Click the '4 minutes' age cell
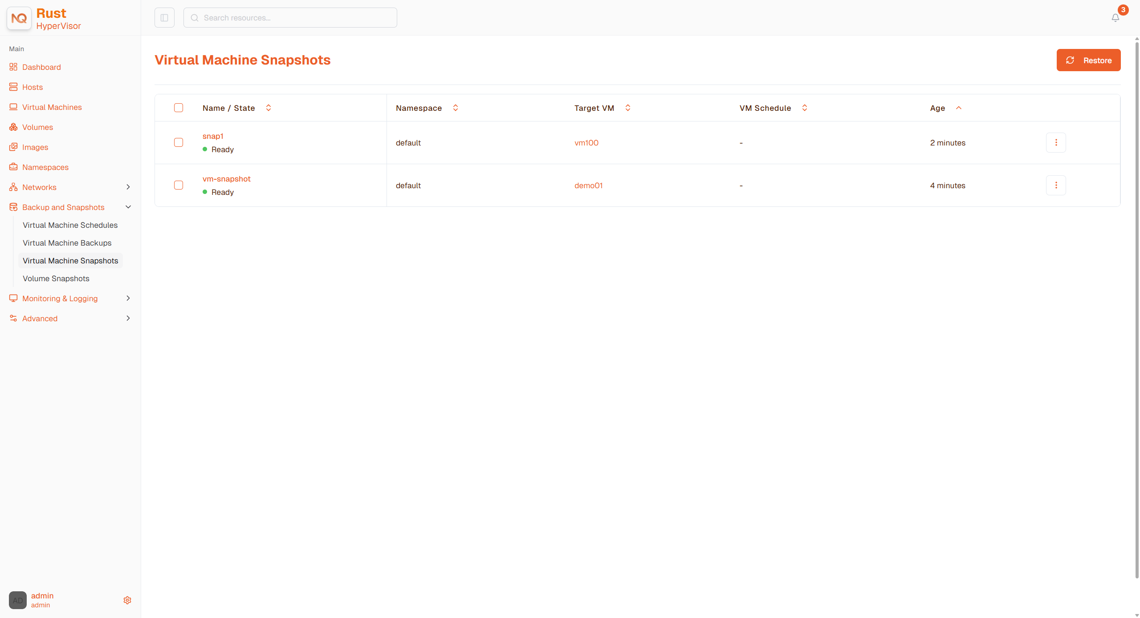The height and width of the screenshot is (618, 1140). [948, 186]
